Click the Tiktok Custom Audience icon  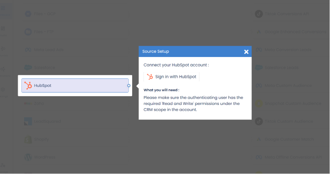coord(259,121)
